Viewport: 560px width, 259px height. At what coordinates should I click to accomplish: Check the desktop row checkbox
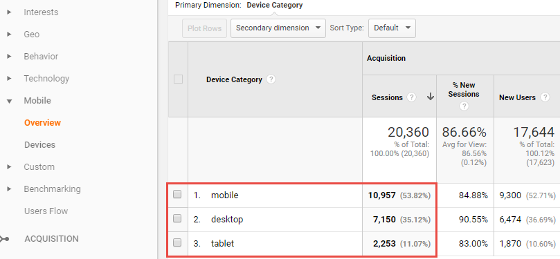pos(177,219)
